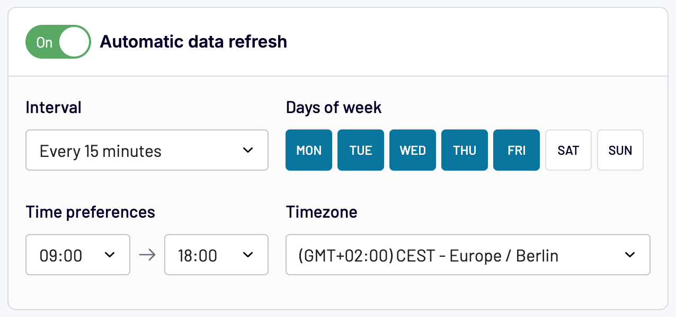Open the 09:00 start time dropdown
676x317 pixels.
(x=77, y=255)
